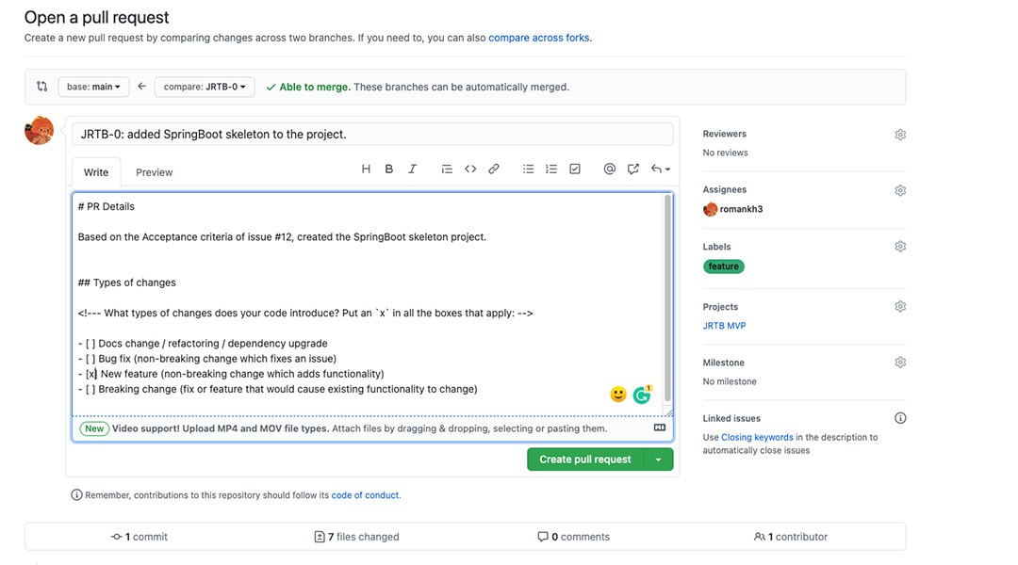The width and height of the screenshot is (1018, 565).
Task: Apply bold formatting in the editor toolbar
Action: (389, 169)
